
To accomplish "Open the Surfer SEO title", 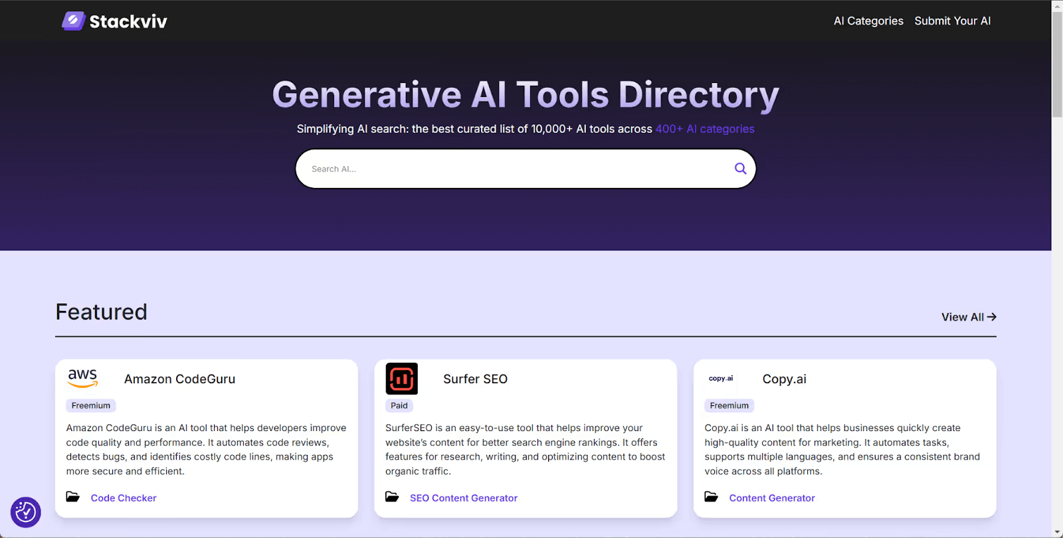I will (475, 379).
